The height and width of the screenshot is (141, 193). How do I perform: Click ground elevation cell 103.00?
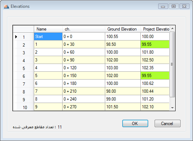123,68
